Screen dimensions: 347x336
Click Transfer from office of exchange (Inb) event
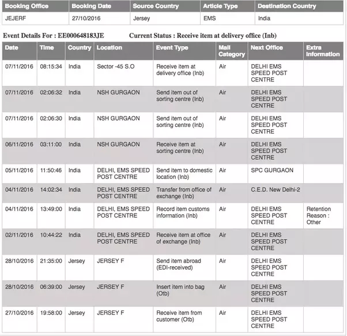(x=184, y=193)
